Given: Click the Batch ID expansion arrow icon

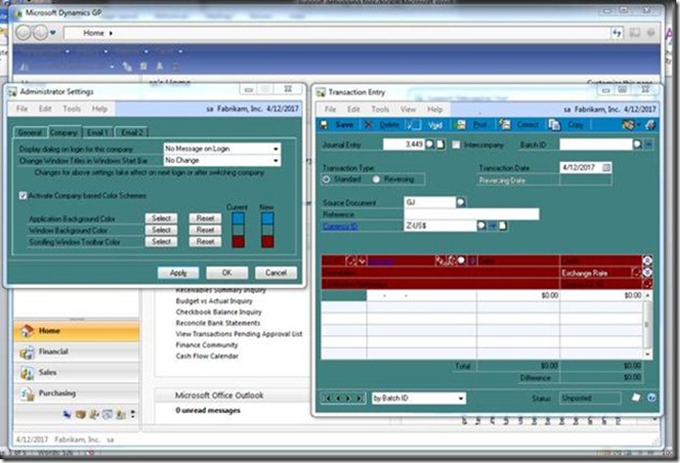Looking at the screenshot, I should [x=648, y=145].
